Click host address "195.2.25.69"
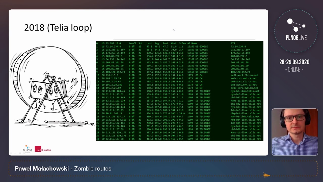Image resolution: width=323 pixels, height=182 pixels. pos(113,88)
